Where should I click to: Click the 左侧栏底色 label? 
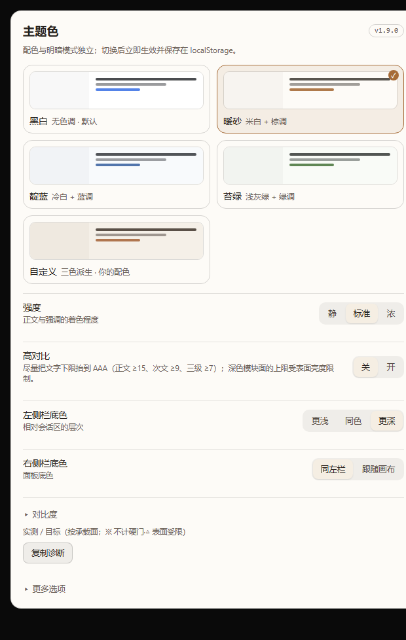[x=45, y=415]
